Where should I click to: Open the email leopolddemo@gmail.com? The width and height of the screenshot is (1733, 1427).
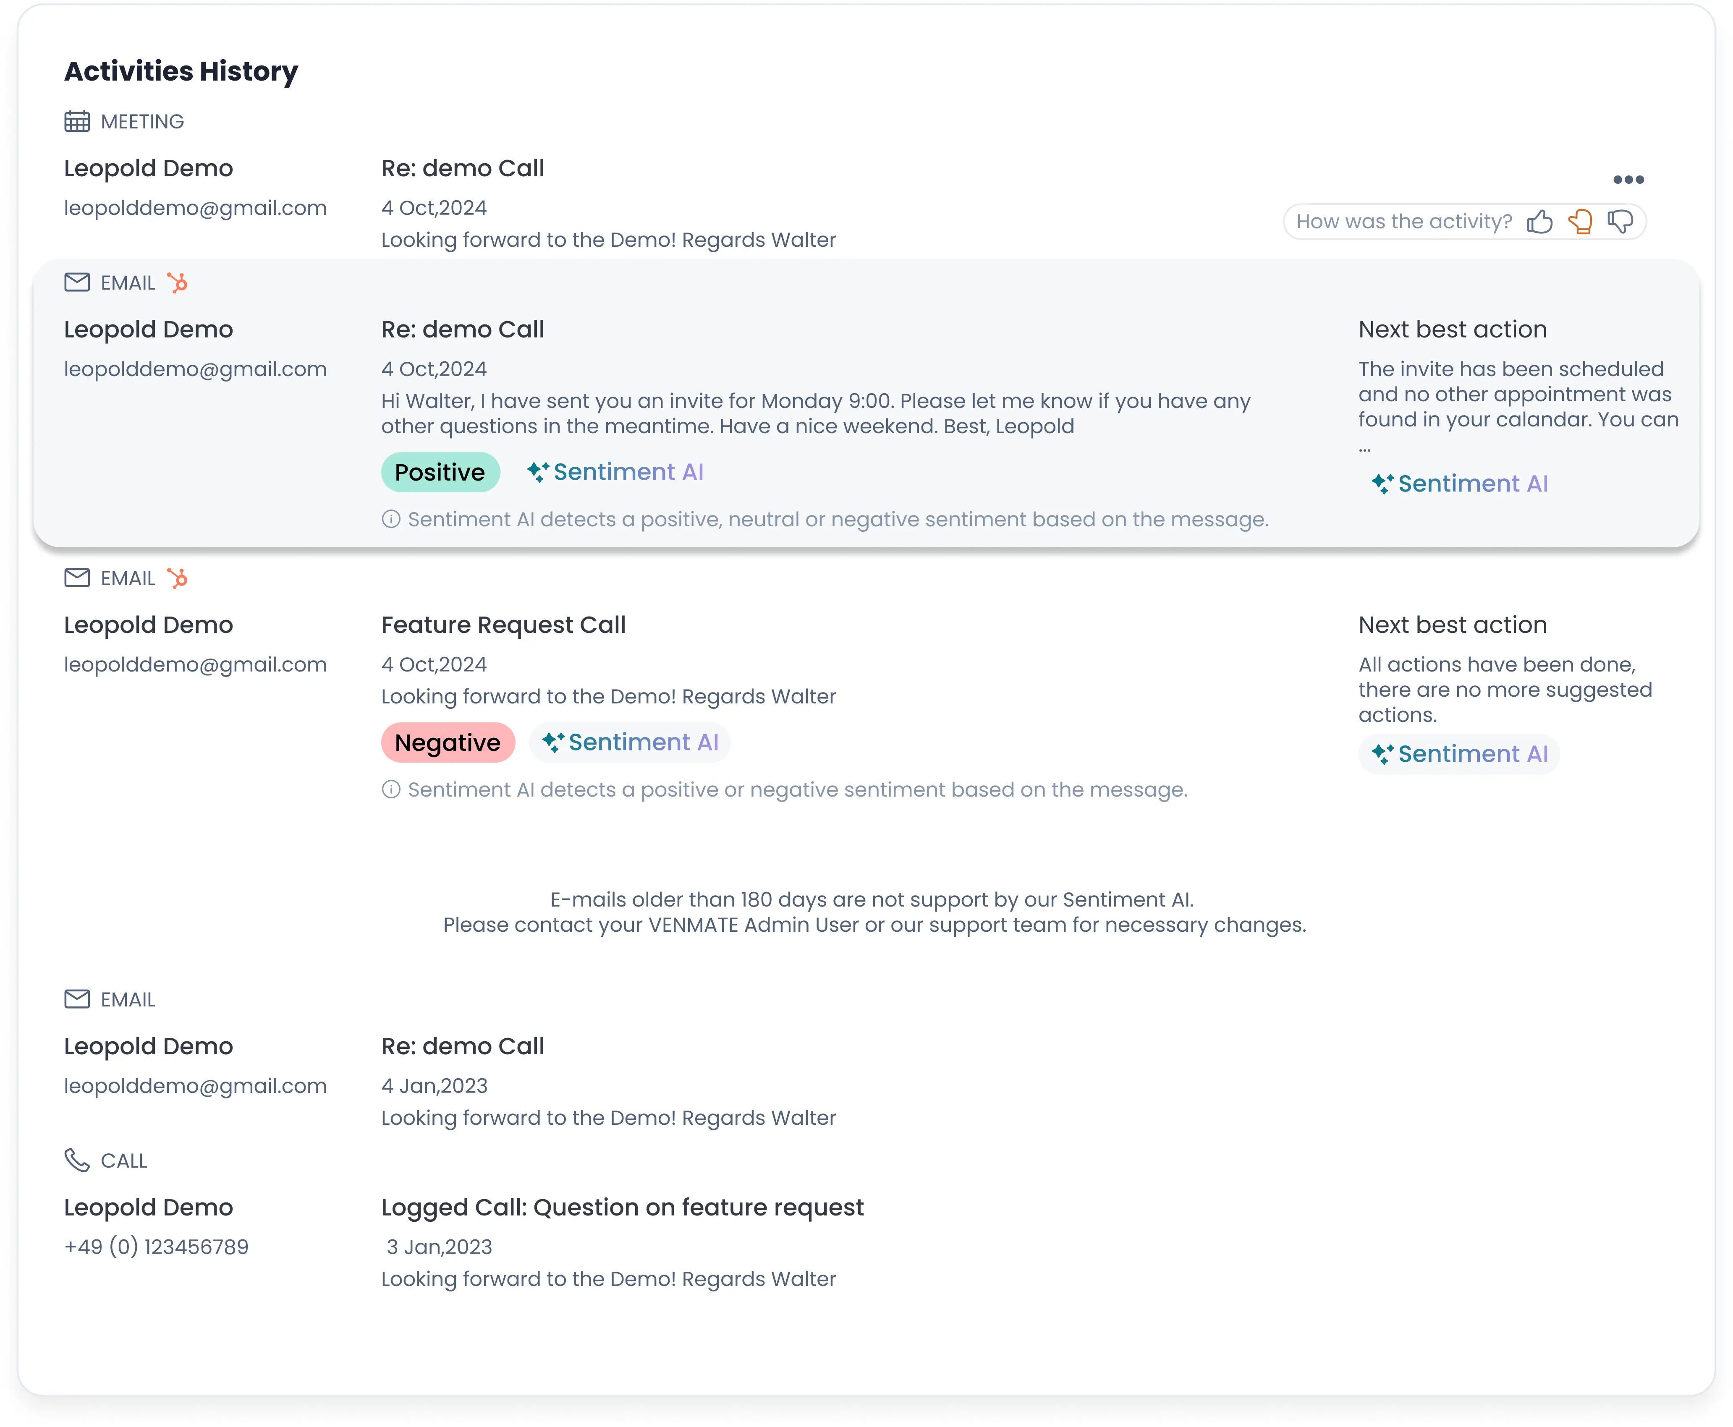click(196, 369)
